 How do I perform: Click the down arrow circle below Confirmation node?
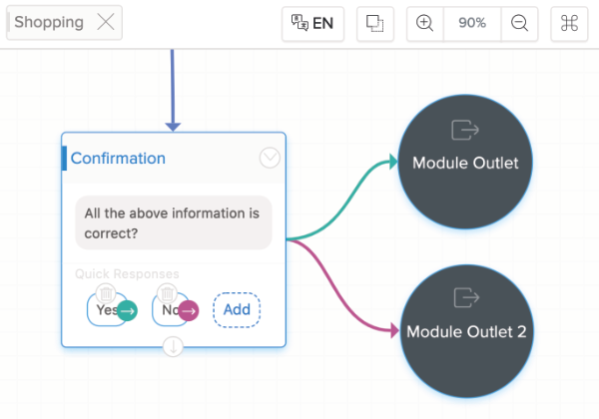click(174, 346)
